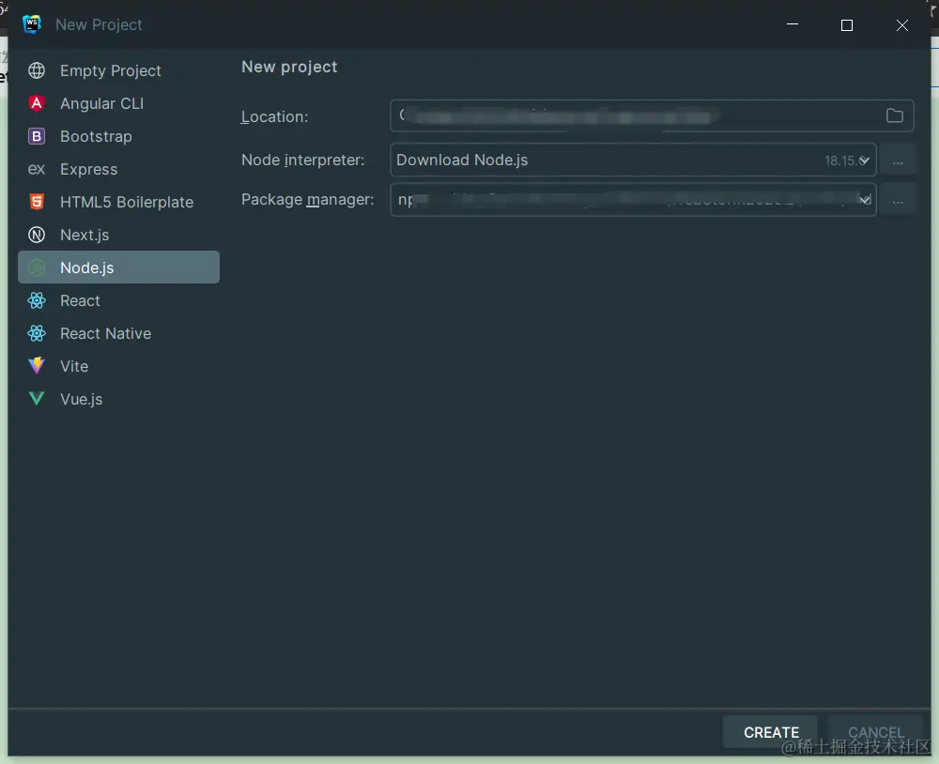The height and width of the screenshot is (764, 939).
Task: Click the CANCEL button
Action: 875,732
